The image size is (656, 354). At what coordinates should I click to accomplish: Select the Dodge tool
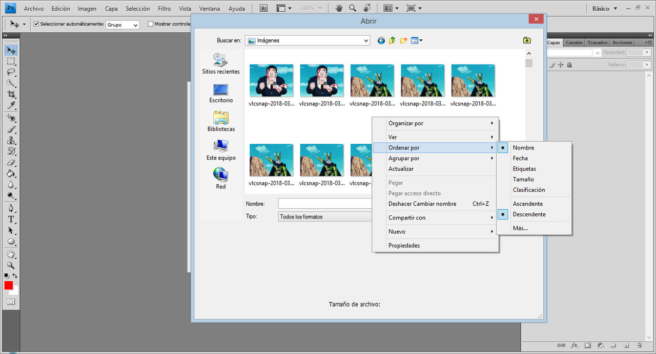(x=11, y=195)
